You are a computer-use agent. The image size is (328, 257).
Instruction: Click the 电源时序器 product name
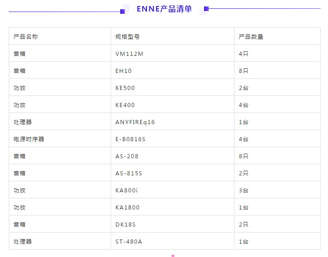click(x=29, y=139)
